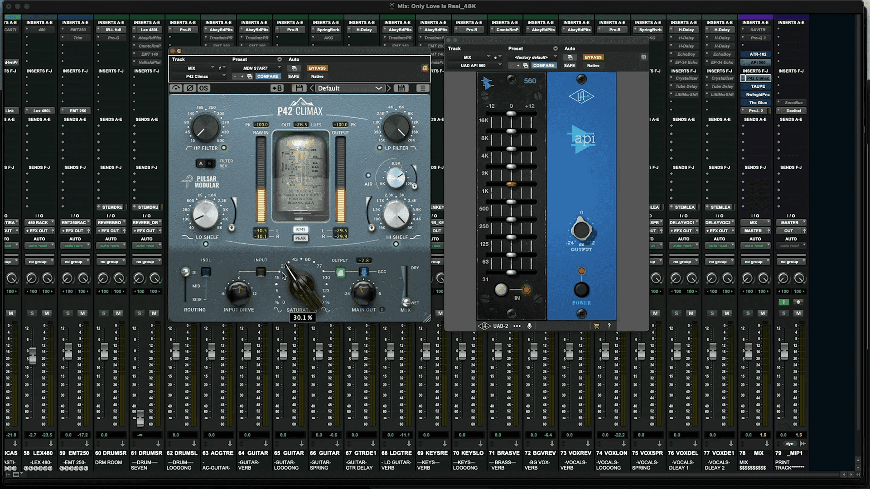Copy settings to B in P42 Climax

pyautogui.click(x=276, y=88)
